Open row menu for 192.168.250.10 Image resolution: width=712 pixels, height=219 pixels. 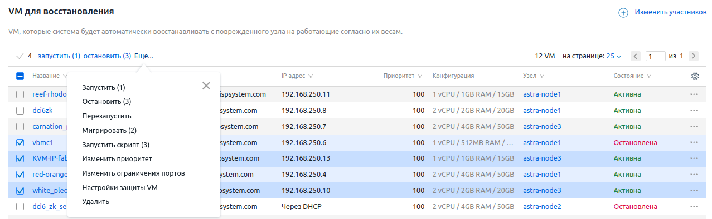point(694,191)
